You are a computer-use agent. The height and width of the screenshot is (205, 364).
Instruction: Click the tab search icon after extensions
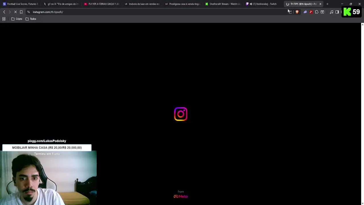coord(322,12)
